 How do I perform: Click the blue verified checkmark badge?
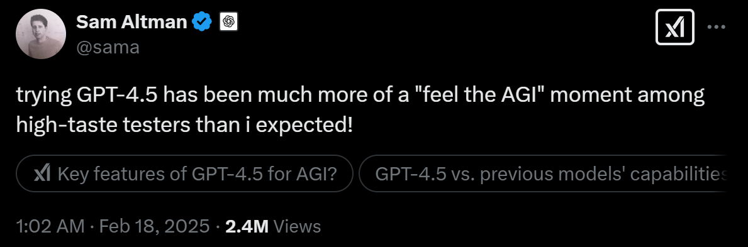click(202, 22)
